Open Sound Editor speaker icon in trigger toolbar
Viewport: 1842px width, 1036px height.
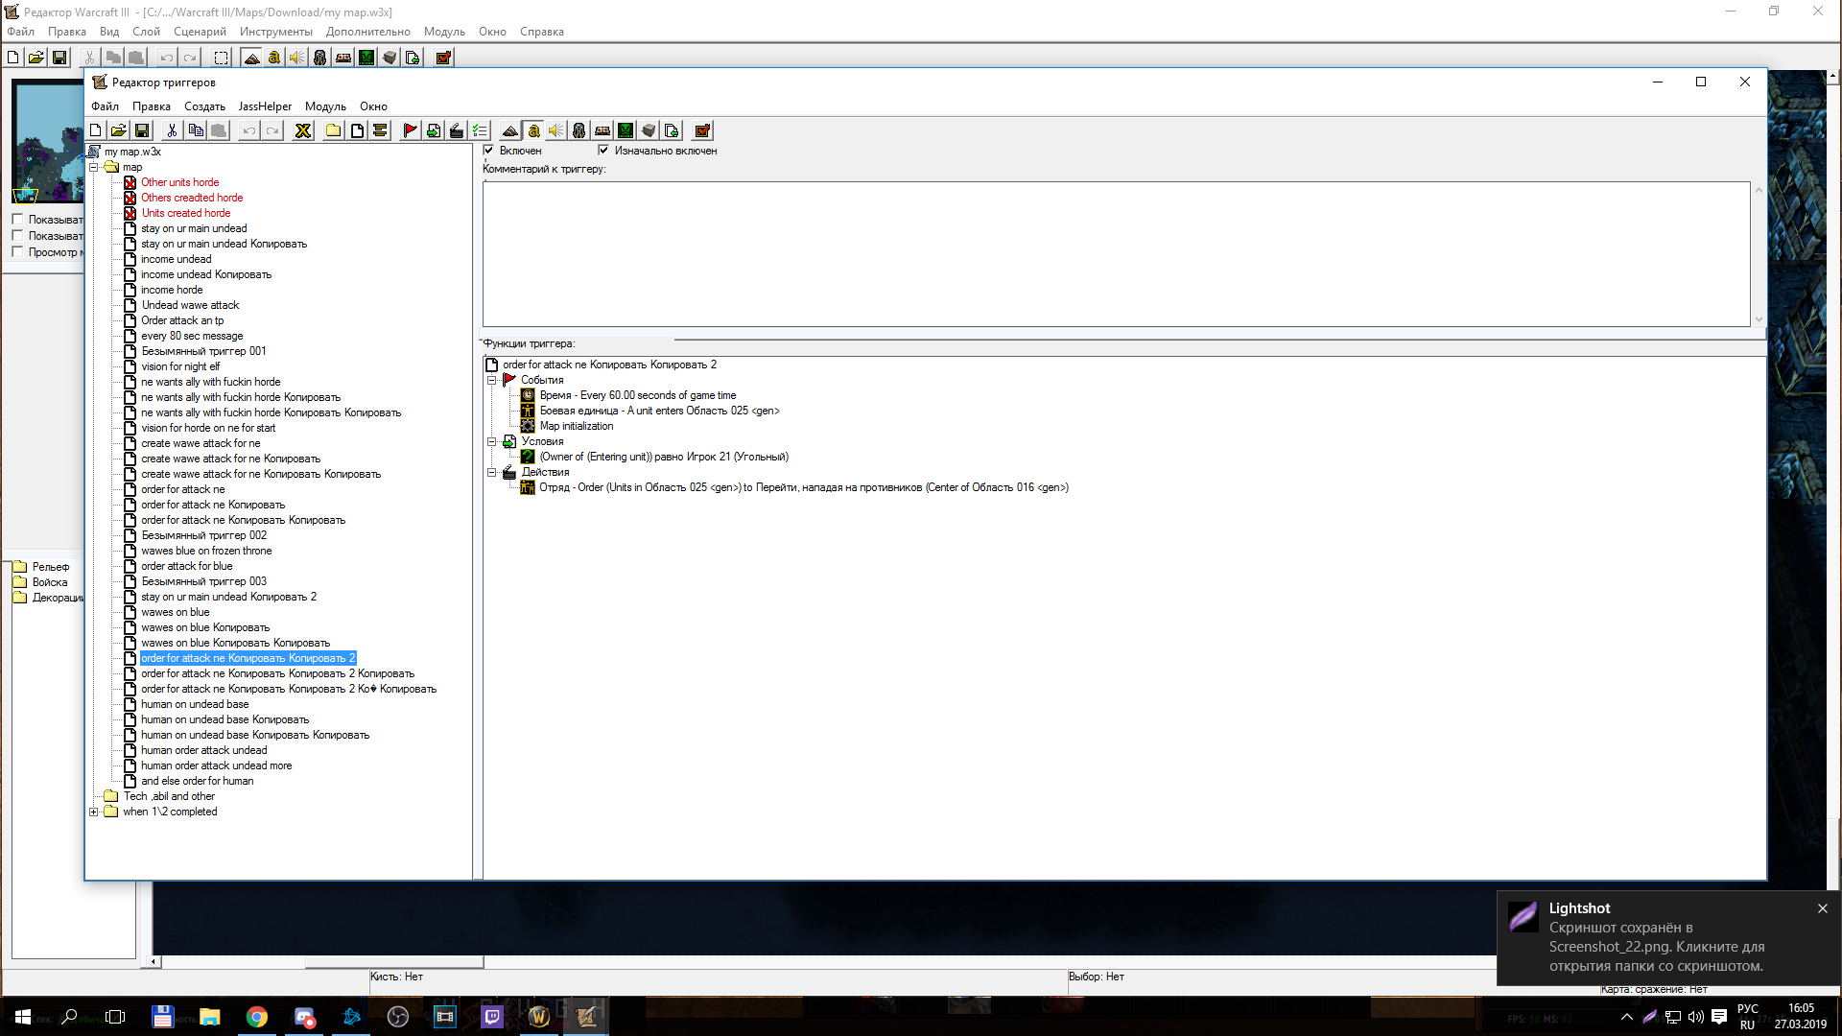[555, 131]
